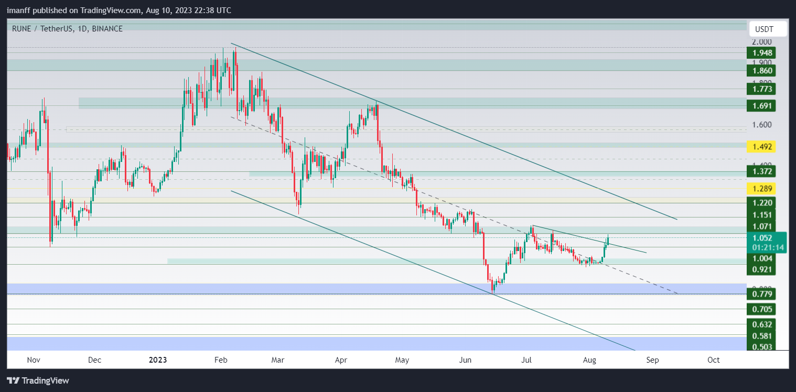
Task: Select the 0.921 price label
Action: pyautogui.click(x=761, y=269)
